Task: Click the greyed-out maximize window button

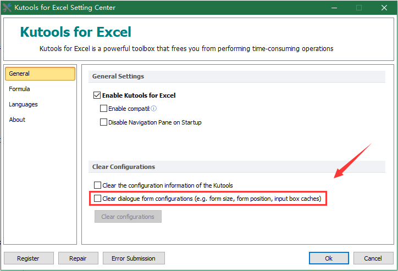Action: (x=359, y=8)
